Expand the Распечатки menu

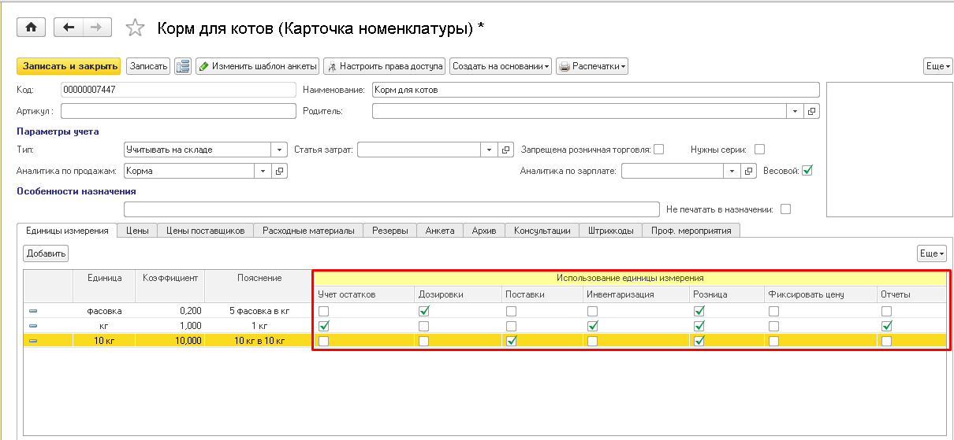(592, 67)
